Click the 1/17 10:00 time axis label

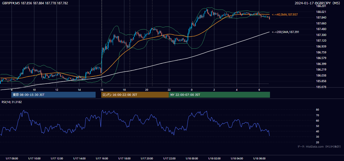[x=34, y=158]
